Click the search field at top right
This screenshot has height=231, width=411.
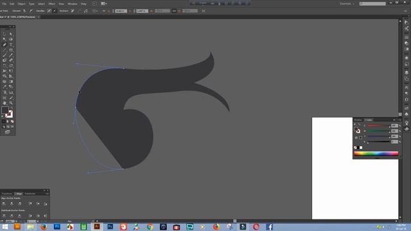[x=372, y=4]
